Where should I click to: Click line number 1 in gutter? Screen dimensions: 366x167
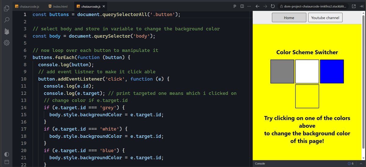click(25, 14)
